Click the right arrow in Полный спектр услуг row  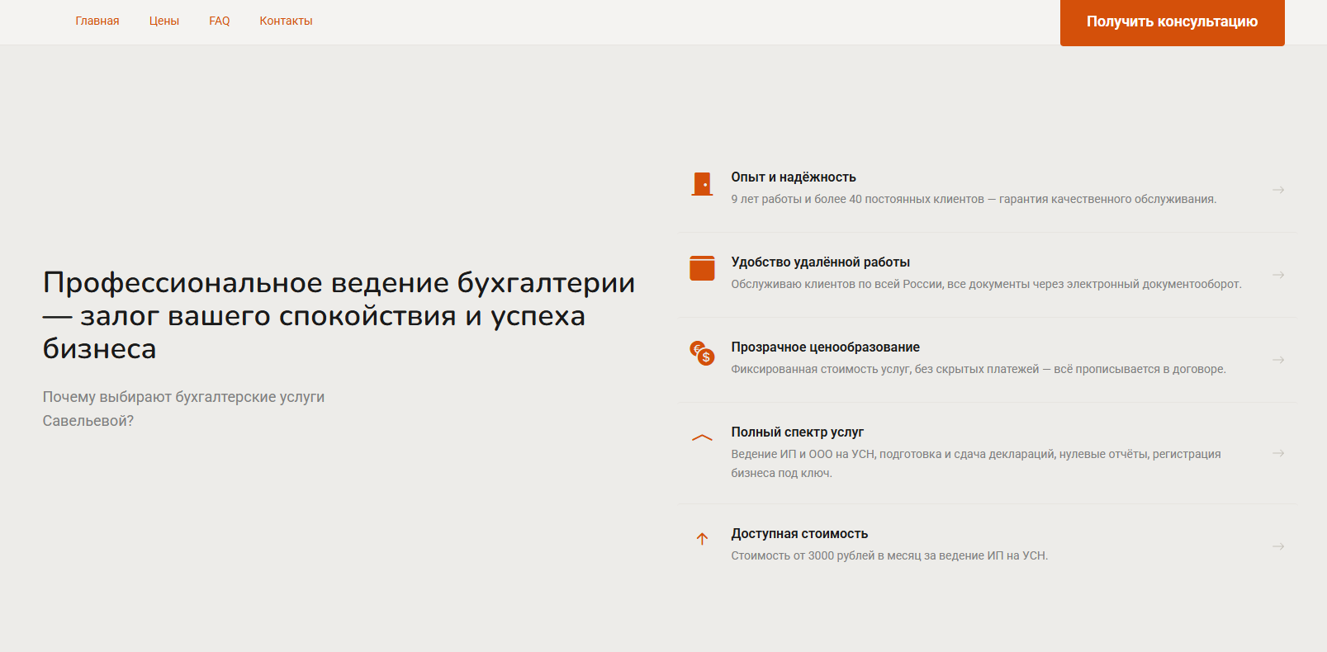1277,453
